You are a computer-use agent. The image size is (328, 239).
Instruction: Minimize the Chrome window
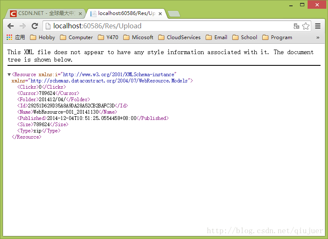click(291, 5)
